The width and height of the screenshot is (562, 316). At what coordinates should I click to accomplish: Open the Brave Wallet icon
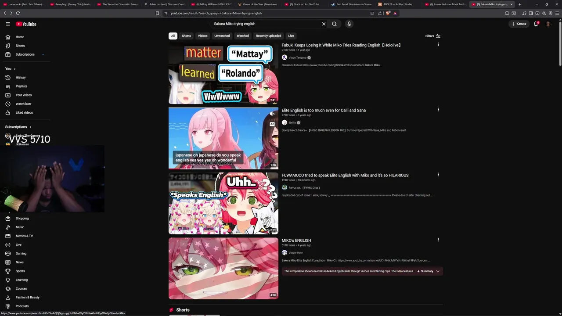click(537, 13)
